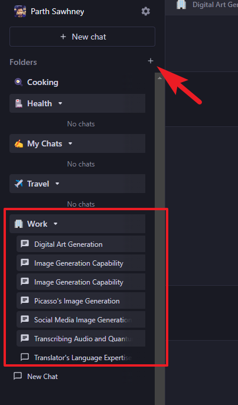This screenshot has width=238, height=405.
Task: Click the sidebar scrollbar up arrow
Action: tap(159, 78)
